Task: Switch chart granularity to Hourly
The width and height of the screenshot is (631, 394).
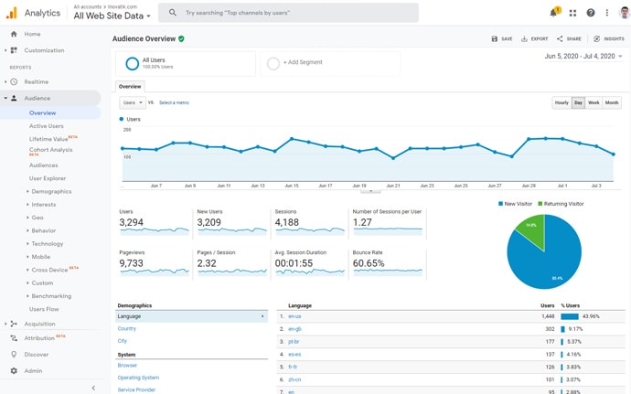Action: click(x=561, y=102)
